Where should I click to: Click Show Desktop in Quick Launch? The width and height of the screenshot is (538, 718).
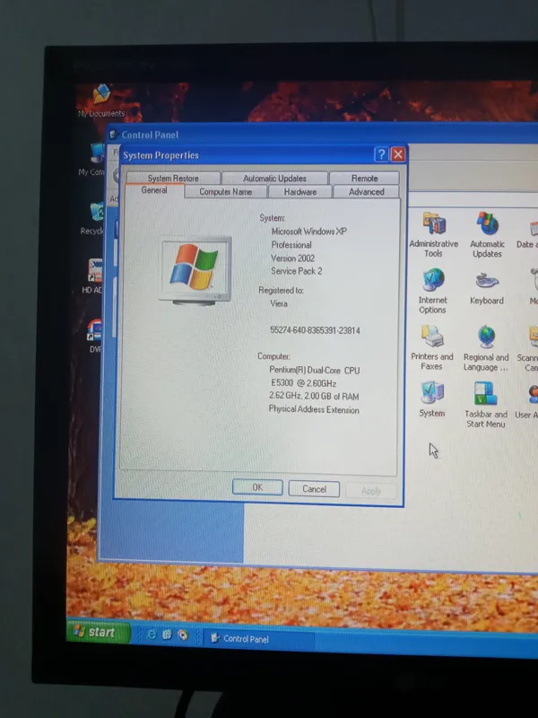coord(167,635)
